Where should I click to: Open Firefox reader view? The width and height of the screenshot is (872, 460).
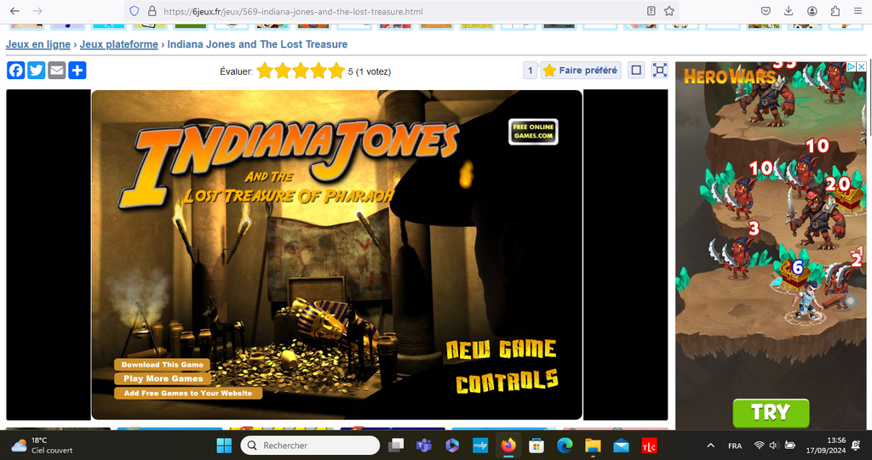click(651, 11)
